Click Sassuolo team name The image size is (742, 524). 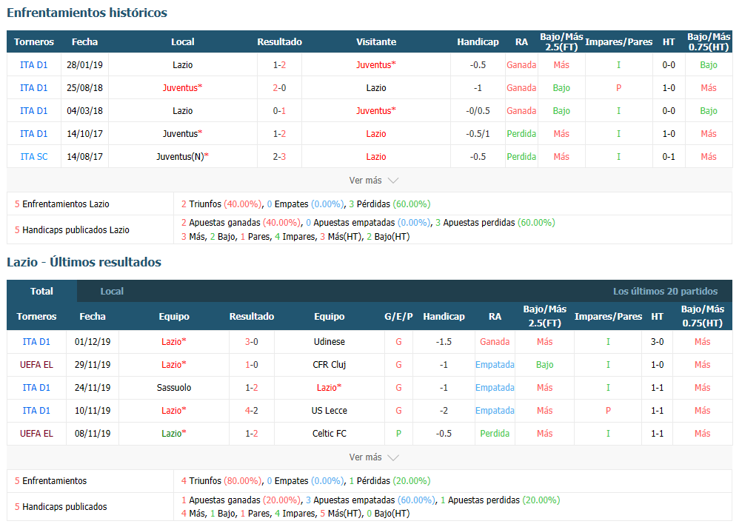[x=174, y=387]
